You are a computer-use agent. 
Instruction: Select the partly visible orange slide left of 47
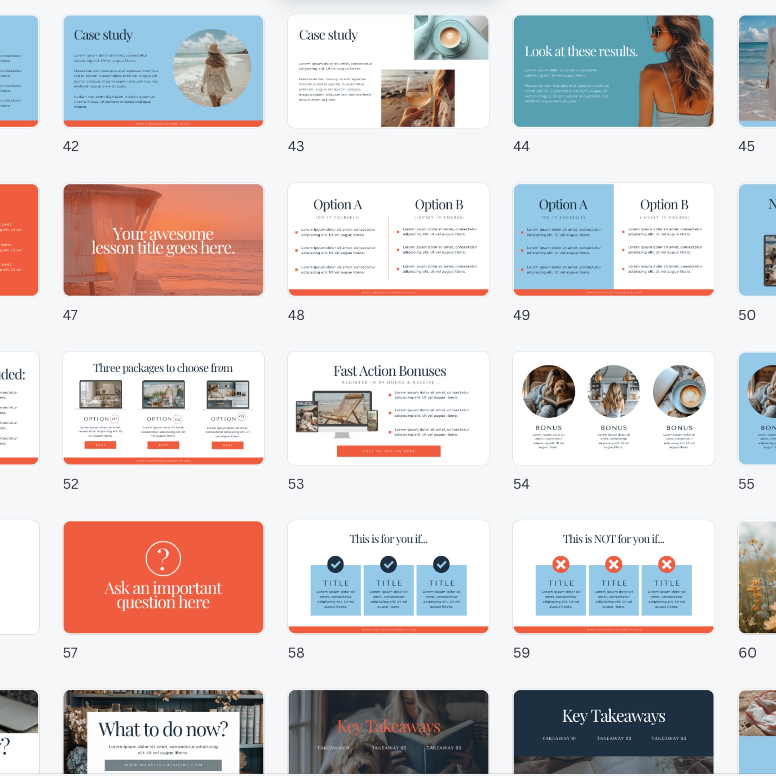click(x=19, y=240)
